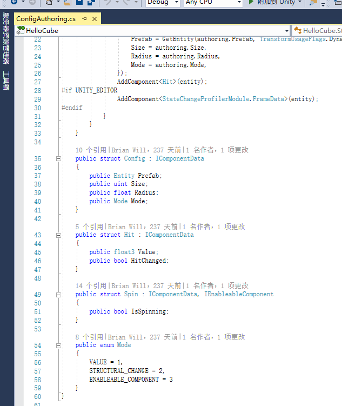
Task: Click the '#endif' directive text
Action: pos(72,108)
